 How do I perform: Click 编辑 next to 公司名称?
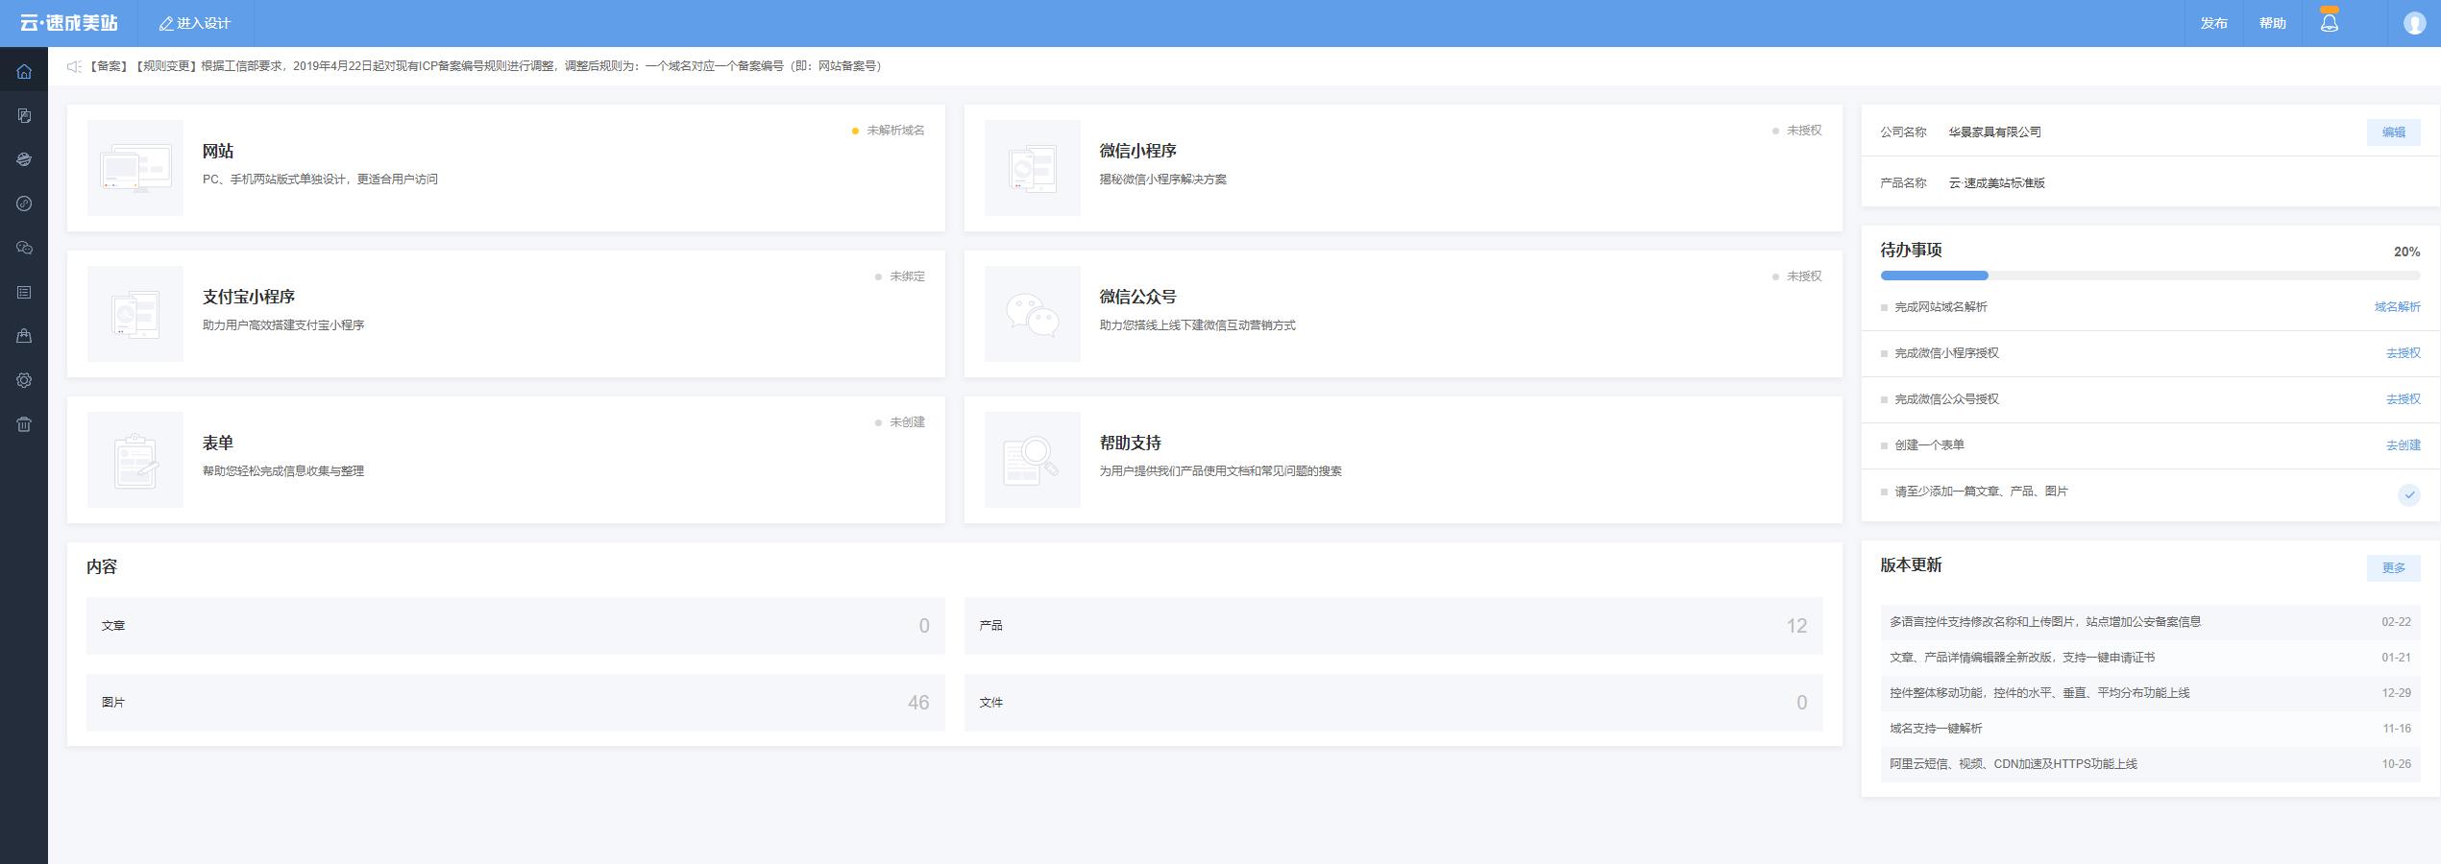[2394, 132]
